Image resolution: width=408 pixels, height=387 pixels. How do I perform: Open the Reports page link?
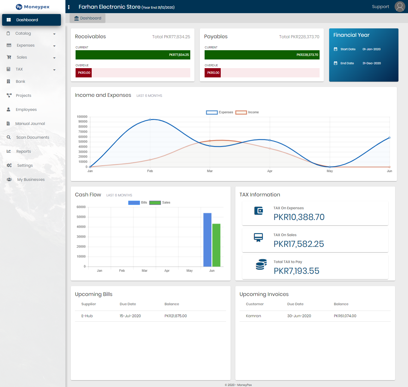click(x=24, y=151)
